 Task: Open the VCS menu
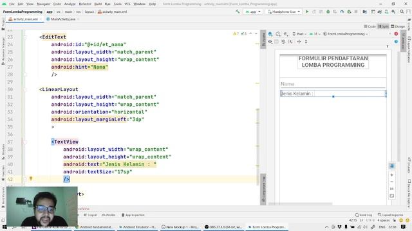[x=127, y=4]
